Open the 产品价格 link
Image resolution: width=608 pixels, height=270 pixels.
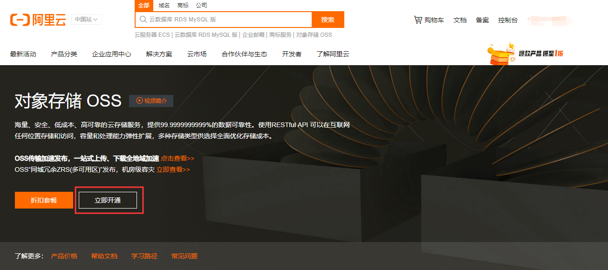pyautogui.click(x=64, y=256)
